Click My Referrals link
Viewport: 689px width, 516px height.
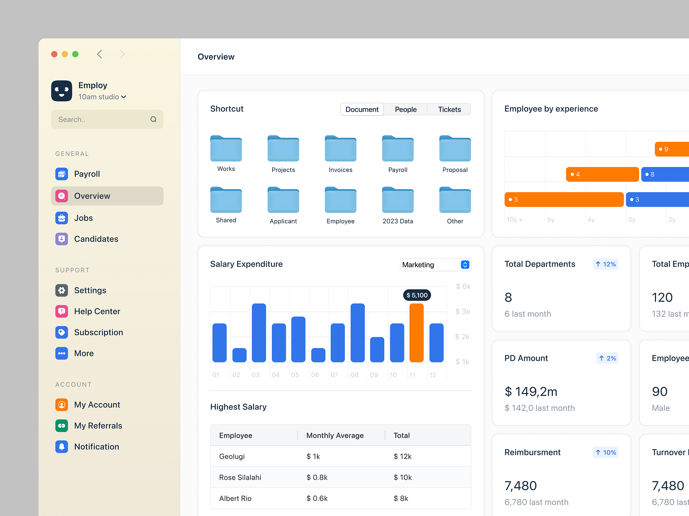[98, 426]
